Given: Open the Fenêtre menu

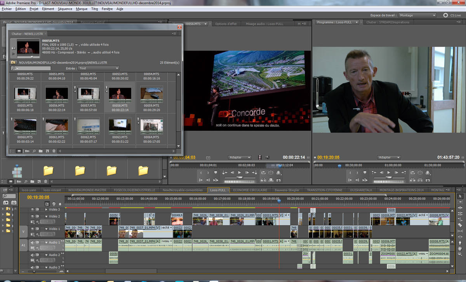Looking at the screenshot, I should tap(107, 9).
